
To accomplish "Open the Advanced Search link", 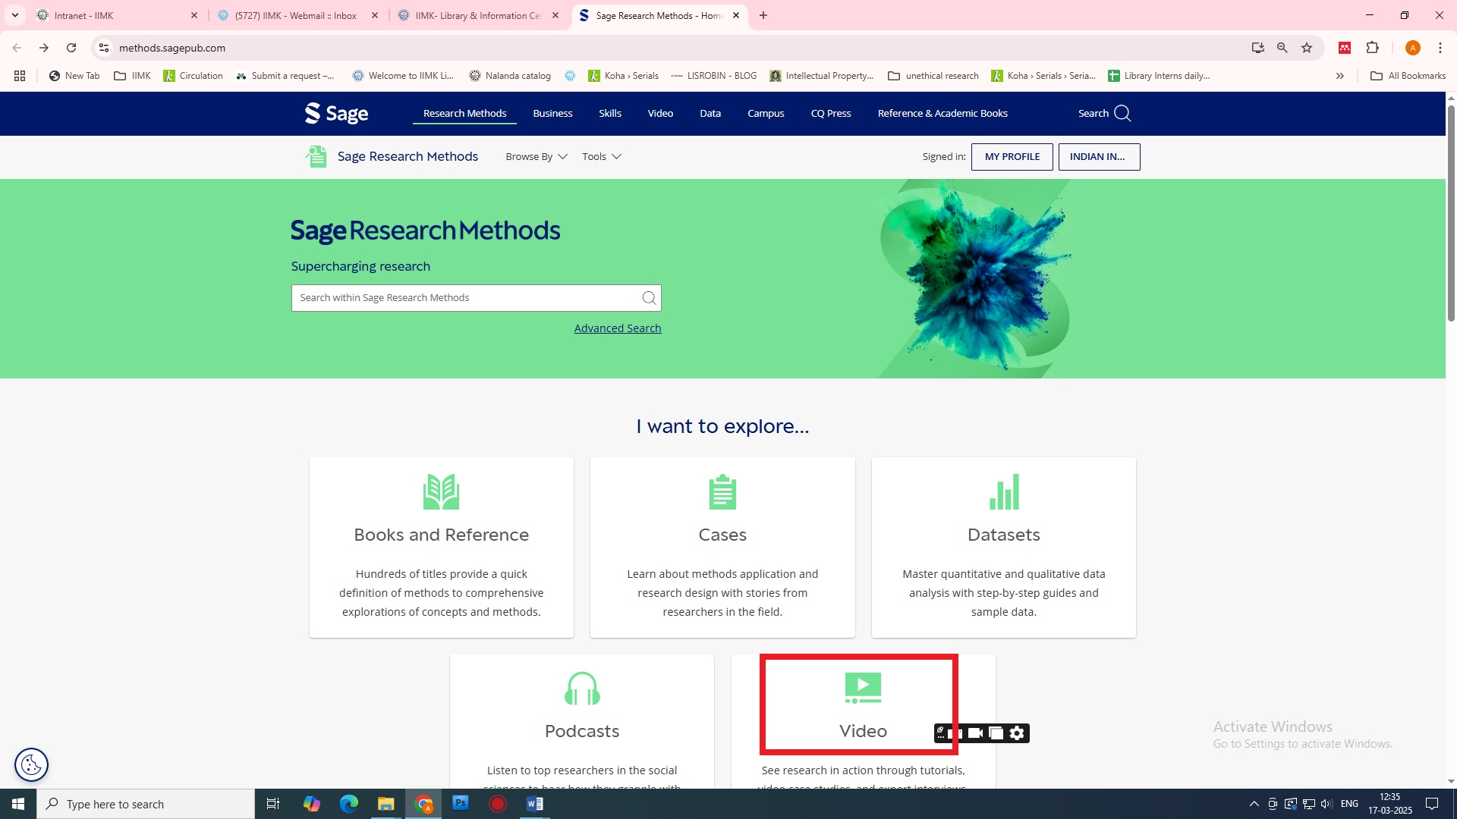I will click(x=617, y=328).
